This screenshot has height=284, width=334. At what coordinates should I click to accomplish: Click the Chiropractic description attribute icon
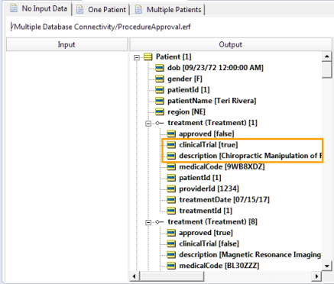171,156
